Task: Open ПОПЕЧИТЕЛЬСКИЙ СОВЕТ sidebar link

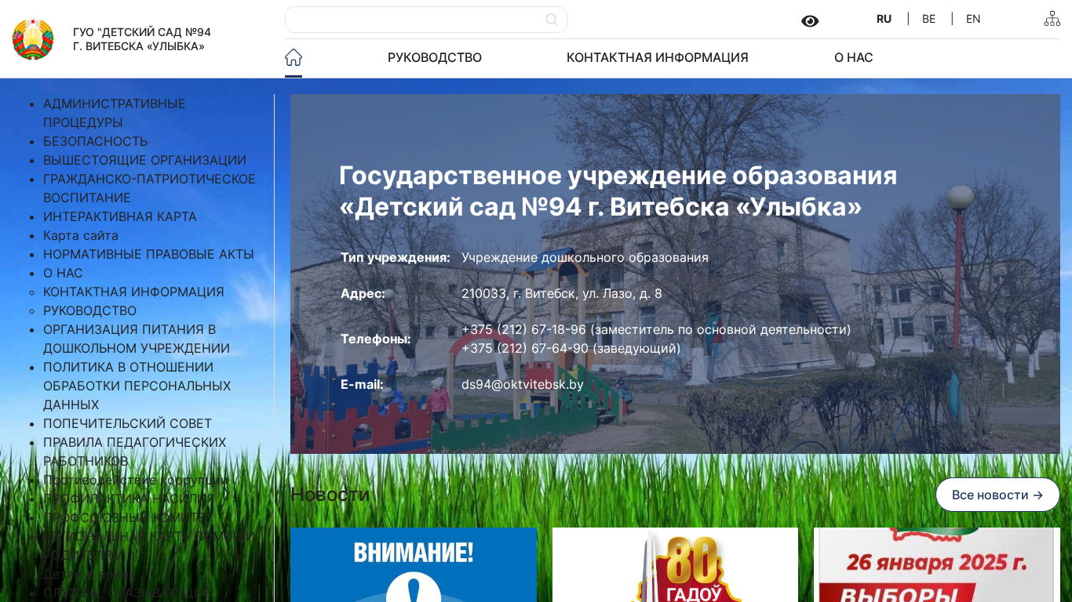Action: 128,423
